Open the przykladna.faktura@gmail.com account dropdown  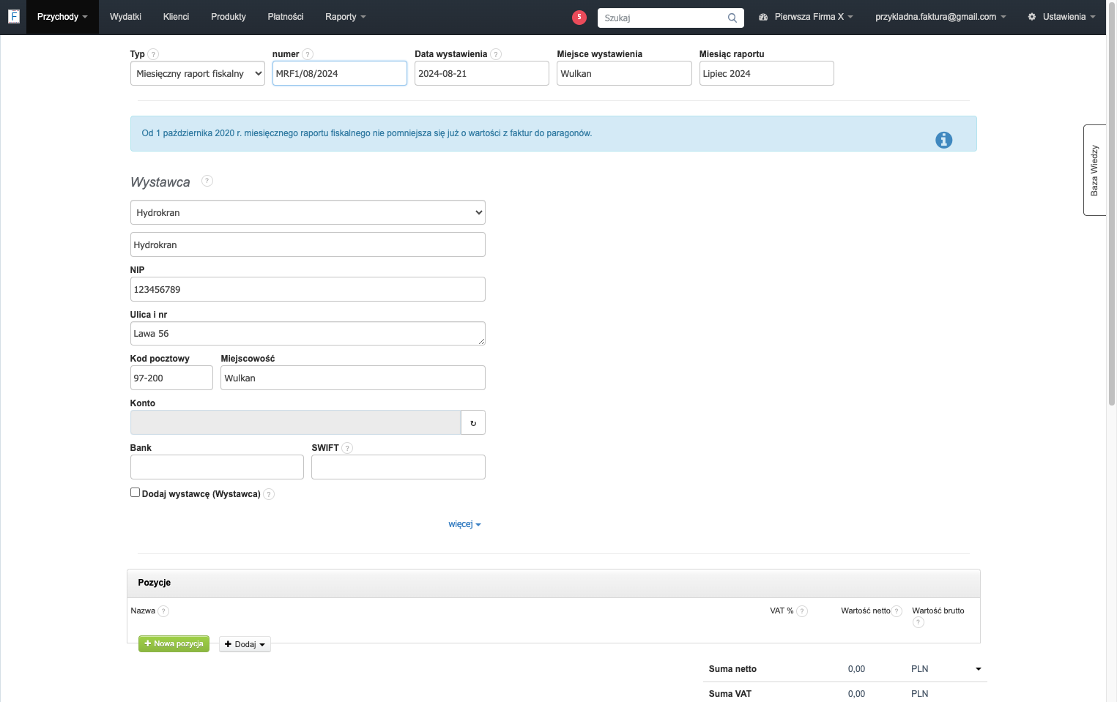click(940, 17)
